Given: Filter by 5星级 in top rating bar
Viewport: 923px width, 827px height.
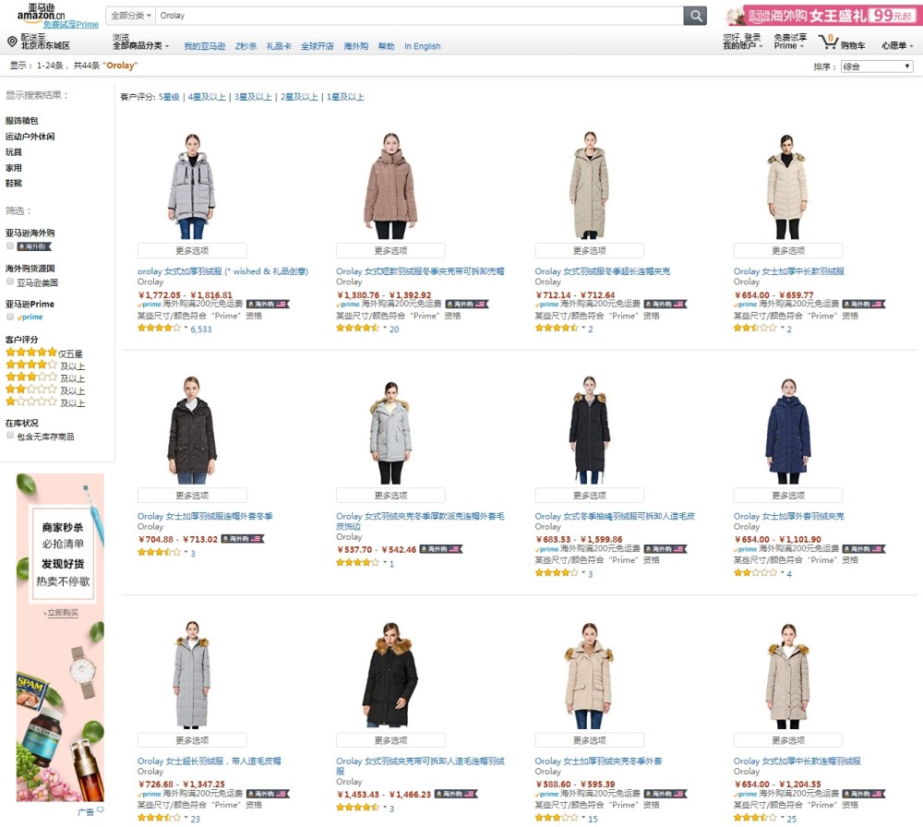Looking at the screenshot, I should (169, 97).
